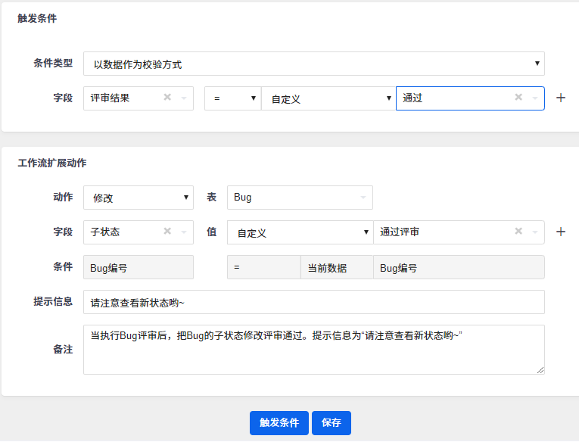579x442 pixels.
Task: Click the 触发条件 button
Action: click(x=279, y=423)
